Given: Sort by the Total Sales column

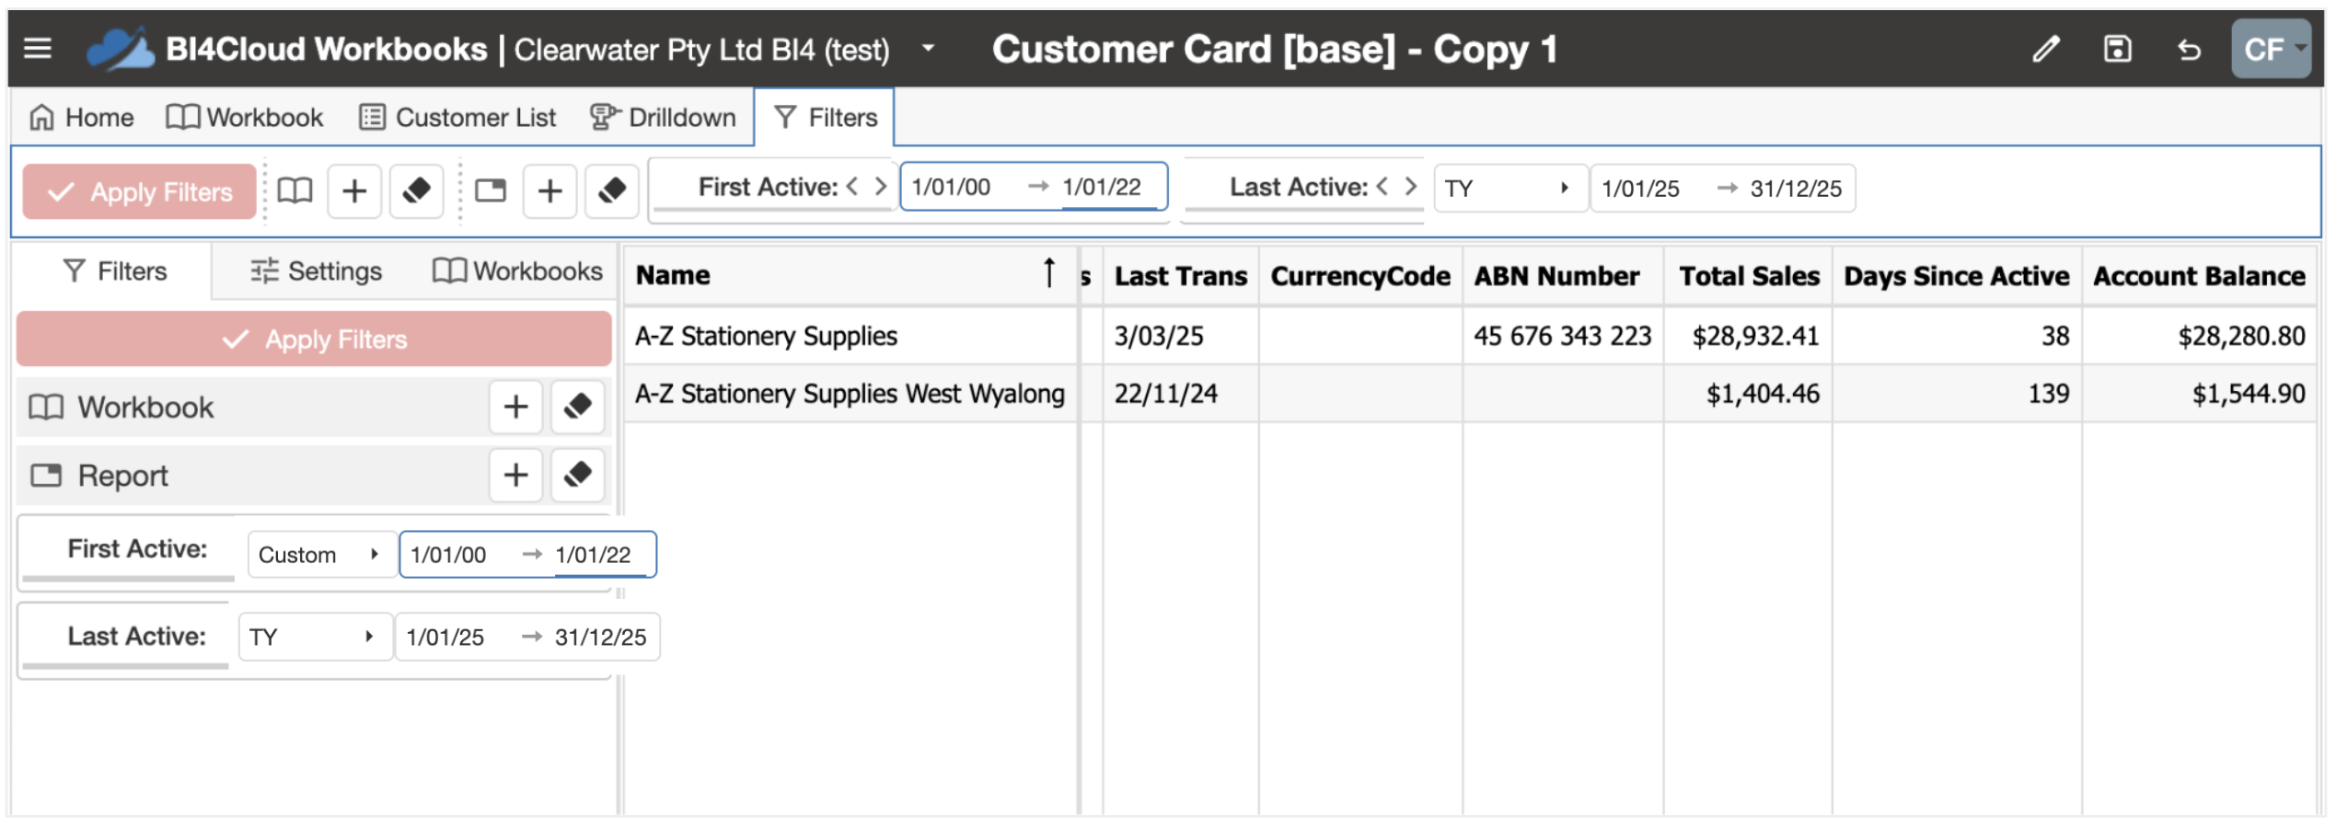Looking at the screenshot, I should click(x=1748, y=276).
